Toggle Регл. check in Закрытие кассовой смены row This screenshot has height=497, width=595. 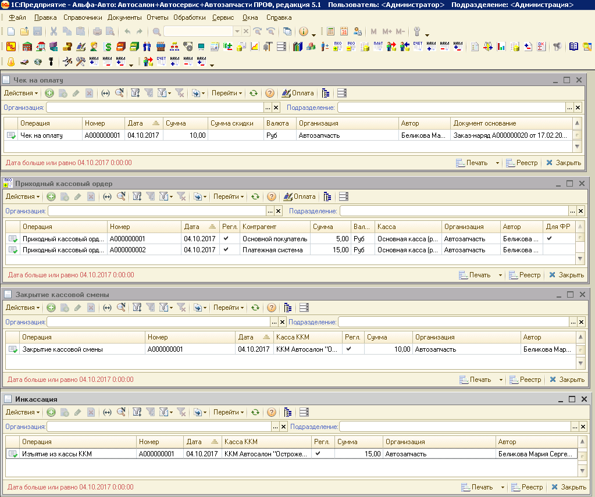click(x=349, y=349)
